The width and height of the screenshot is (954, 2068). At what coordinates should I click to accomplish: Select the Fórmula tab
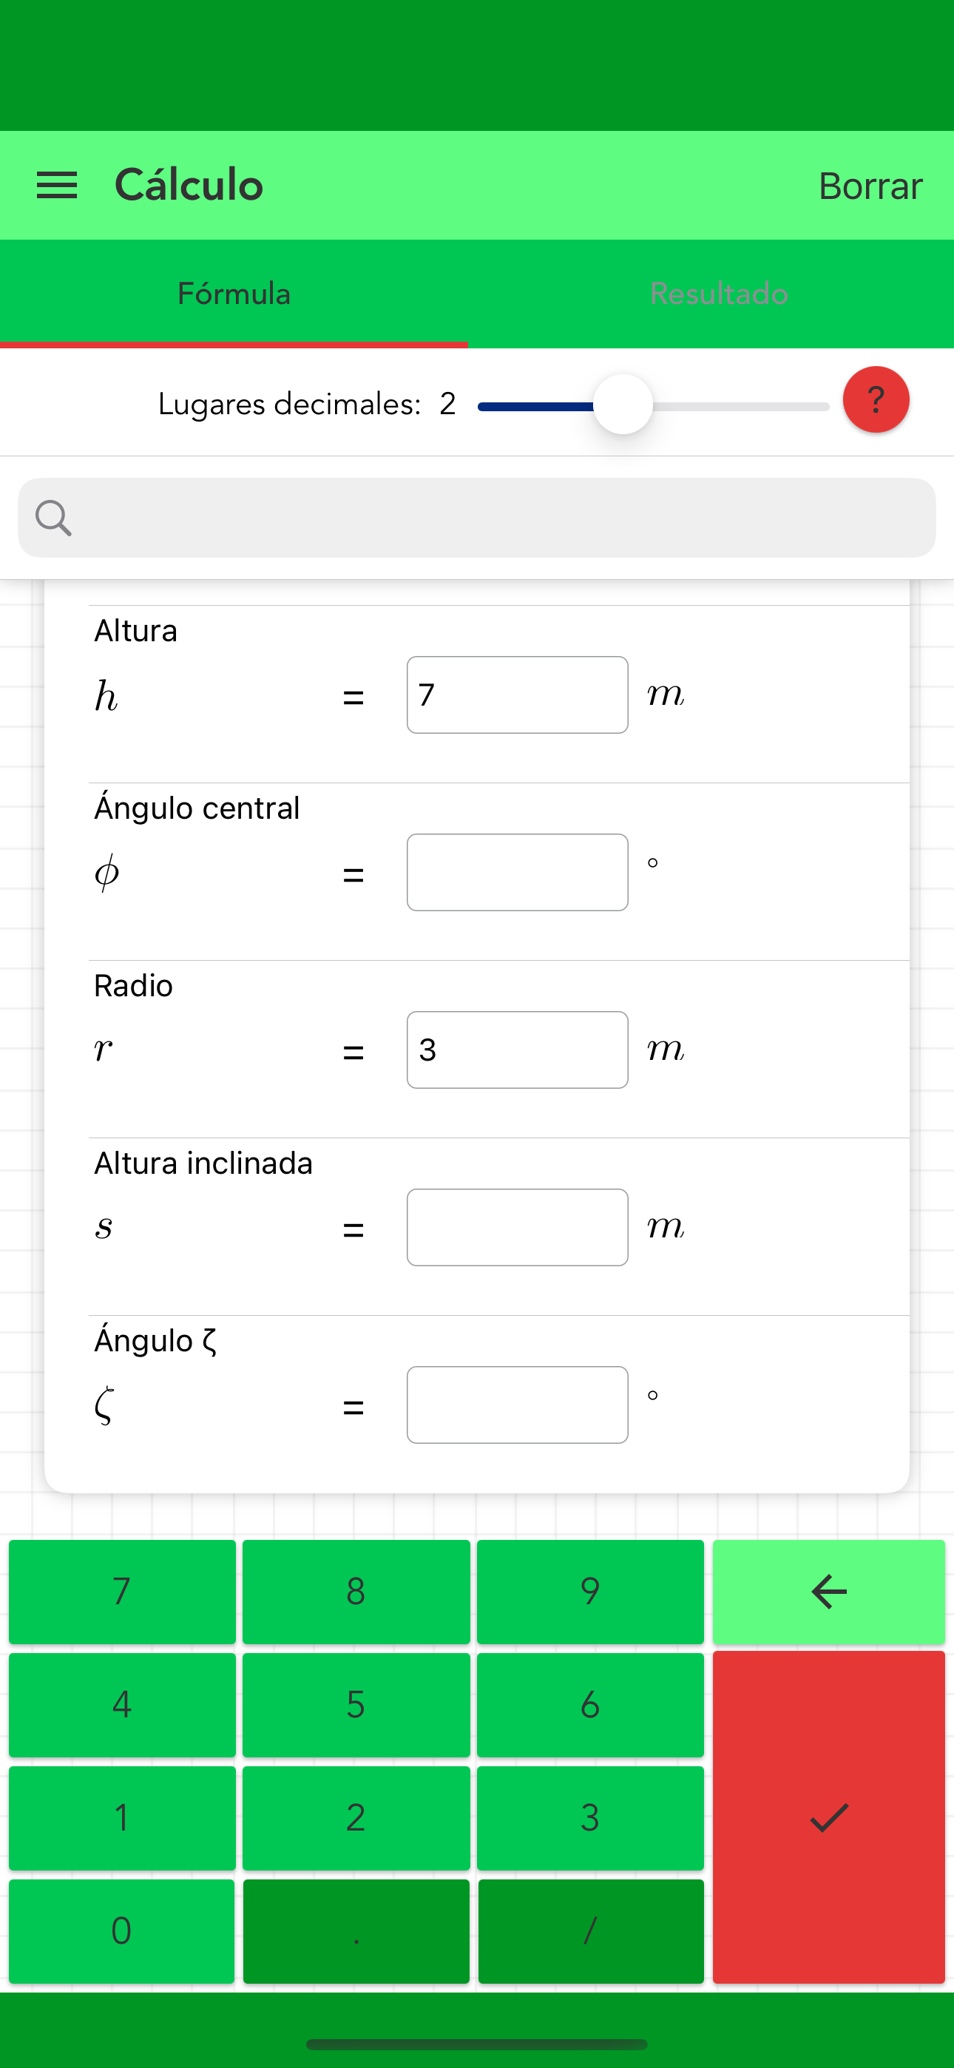point(234,294)
